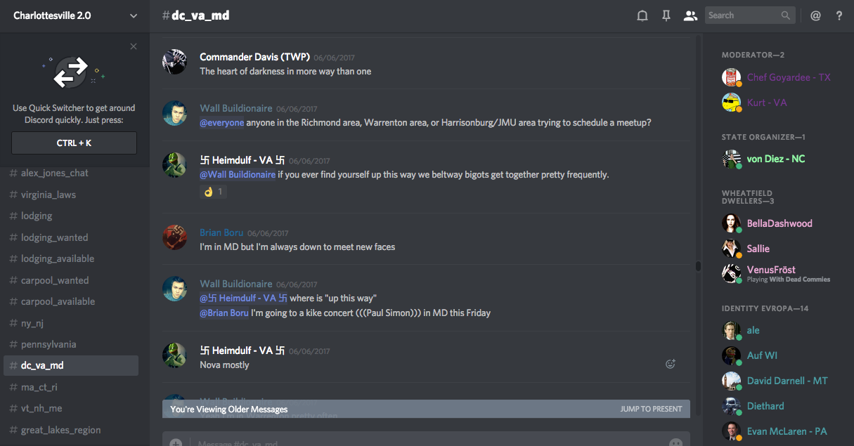Toggle the OK hand emoji reaction
Screen dimensions: 854x446
point(213,192)
